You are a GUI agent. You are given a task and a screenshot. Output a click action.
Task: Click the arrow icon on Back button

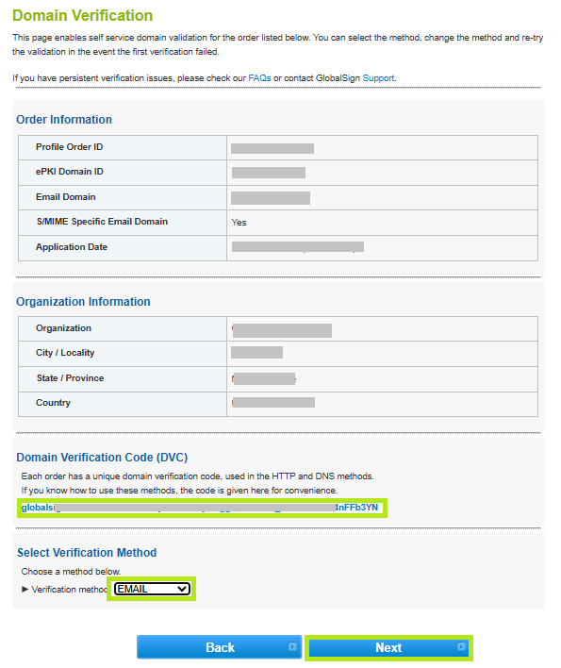click(292, 646)
